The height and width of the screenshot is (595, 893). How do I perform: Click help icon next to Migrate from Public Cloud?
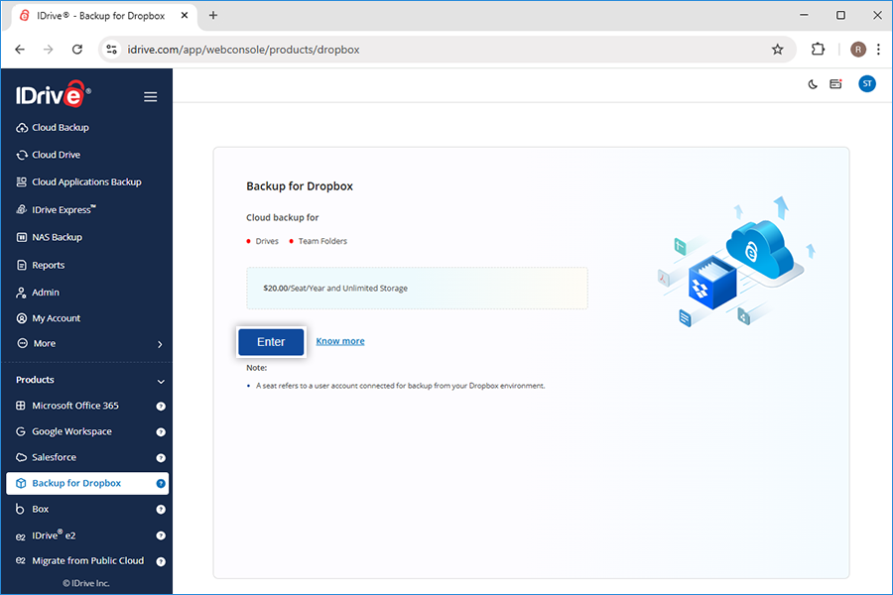[161, 562]
